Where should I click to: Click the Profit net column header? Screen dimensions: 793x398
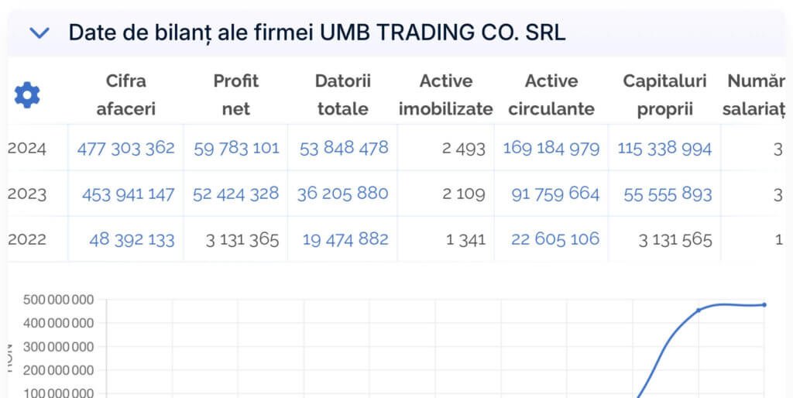[235, 94]
